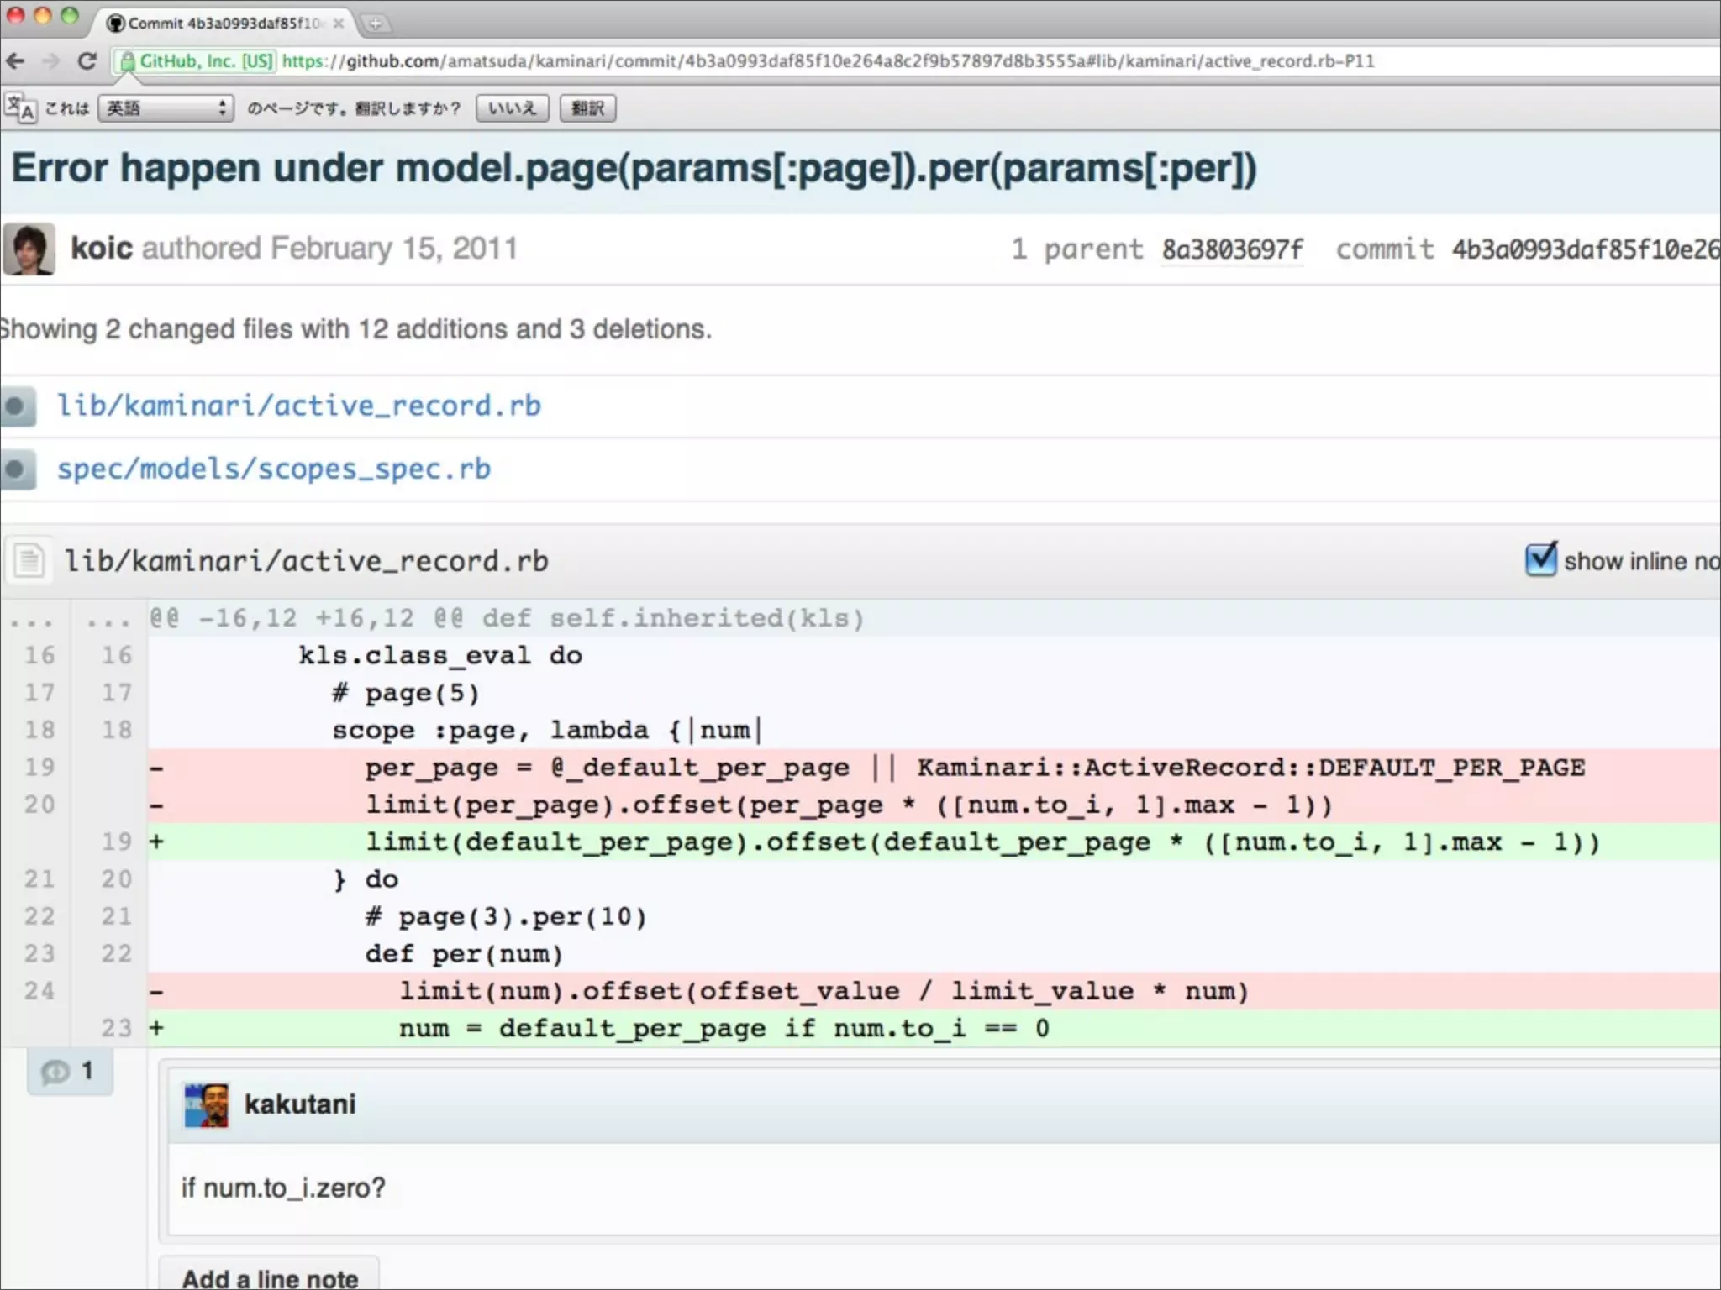This screenshot has height=1290, width=1721.
Task: Open a new browser tab
Action: 376,24
